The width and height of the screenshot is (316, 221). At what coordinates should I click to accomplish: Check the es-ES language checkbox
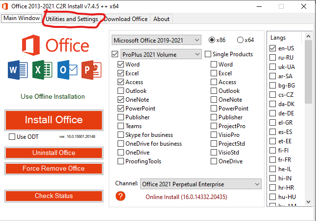tap(273, 132)
